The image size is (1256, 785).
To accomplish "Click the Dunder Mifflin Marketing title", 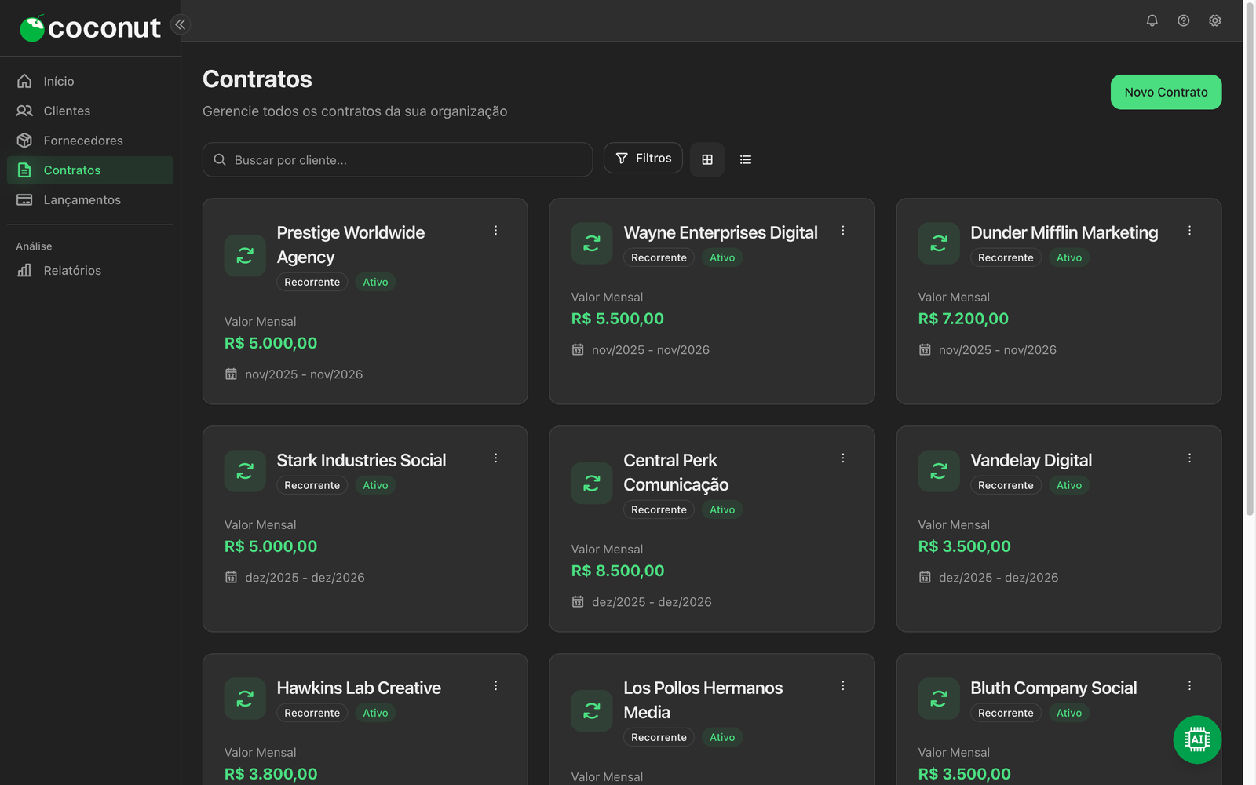I will pos(1064,232).
